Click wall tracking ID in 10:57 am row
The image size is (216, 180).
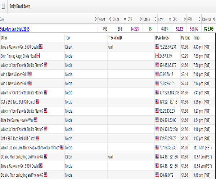111,157
